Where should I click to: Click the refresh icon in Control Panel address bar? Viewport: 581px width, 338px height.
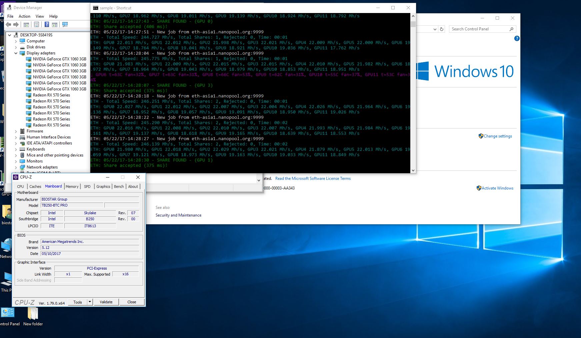(442, 29)
